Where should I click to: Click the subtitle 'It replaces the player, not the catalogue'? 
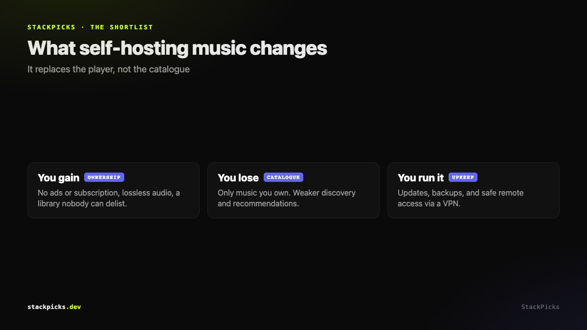click(x=109, y=69)
